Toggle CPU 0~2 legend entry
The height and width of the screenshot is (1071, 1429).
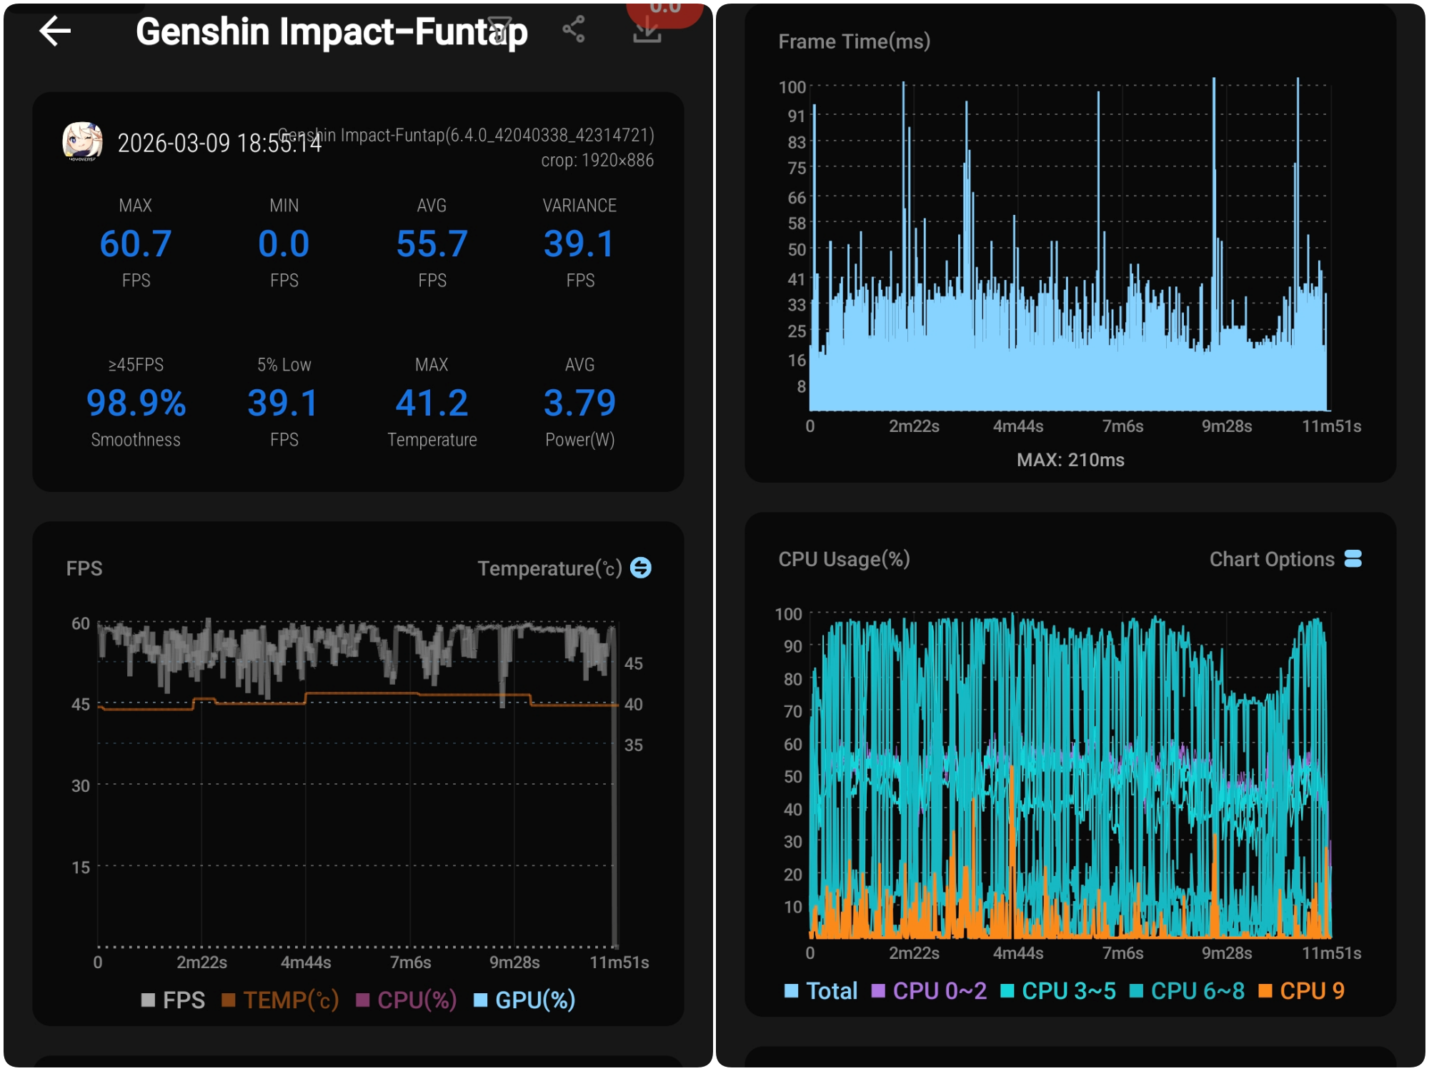929,991
